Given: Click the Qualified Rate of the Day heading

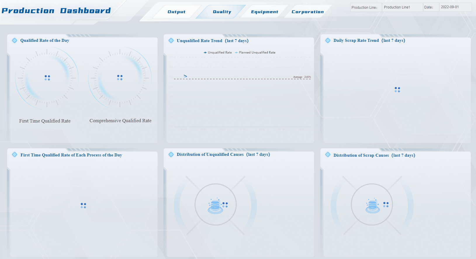Looking at the screenshot, I should click(45, 41).
